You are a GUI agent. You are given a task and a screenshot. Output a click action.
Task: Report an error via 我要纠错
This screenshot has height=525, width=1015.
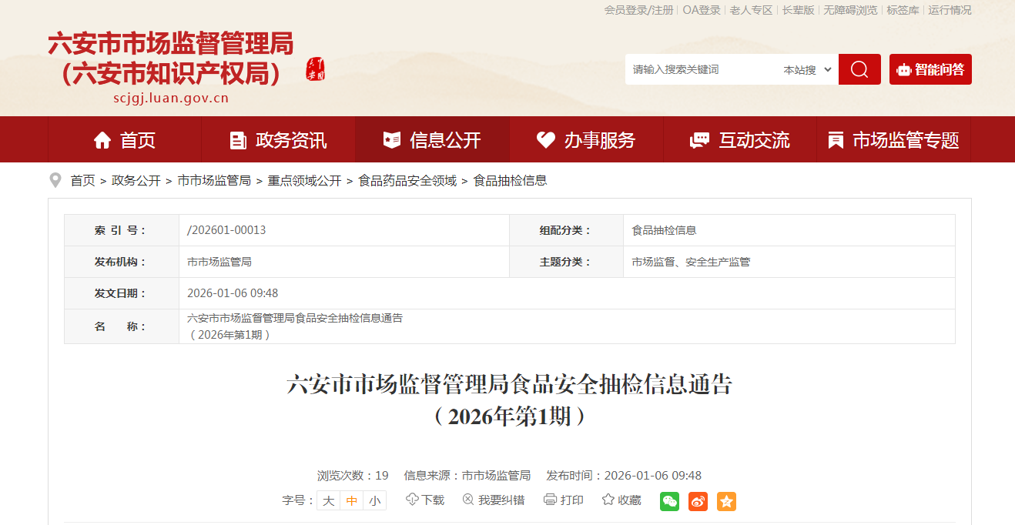pyautogui.click(x=494, y=500)
